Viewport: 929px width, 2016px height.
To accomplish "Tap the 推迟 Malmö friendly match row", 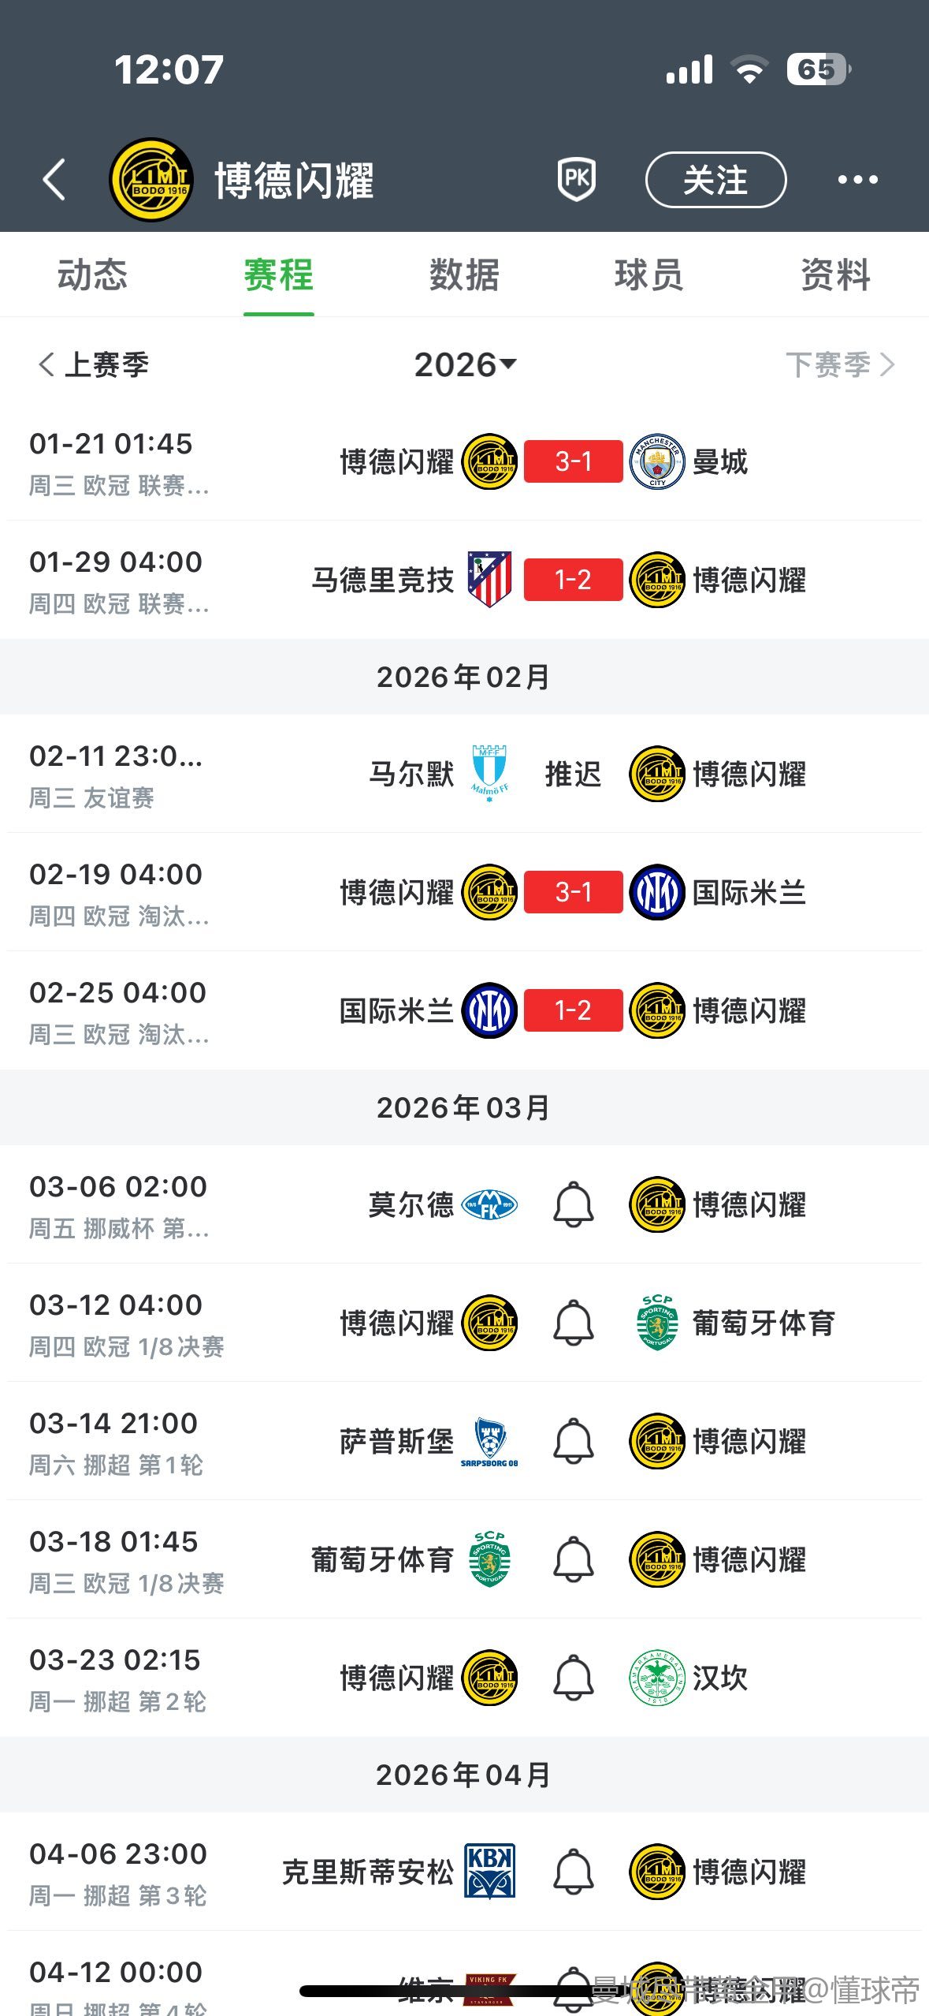I will point(573,774).
